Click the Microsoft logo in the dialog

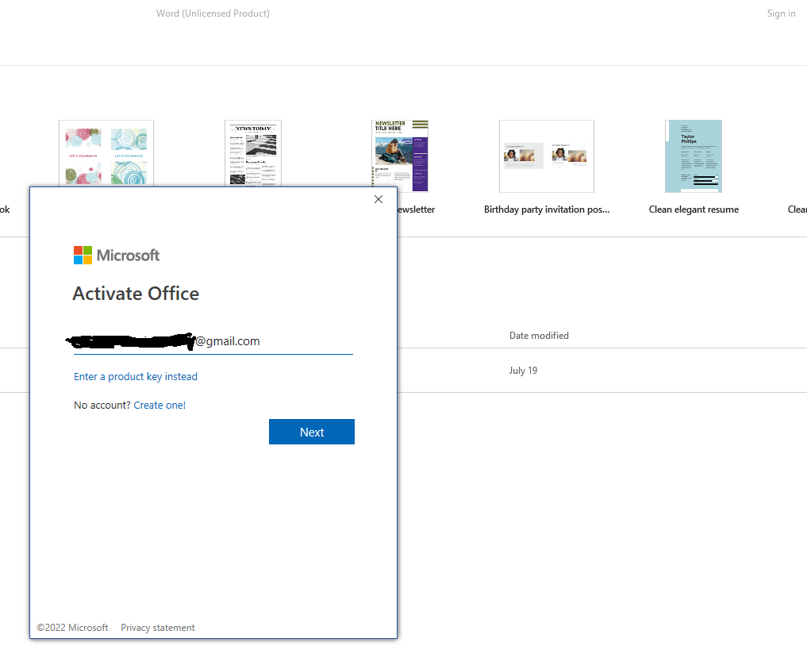coord(117,256)
